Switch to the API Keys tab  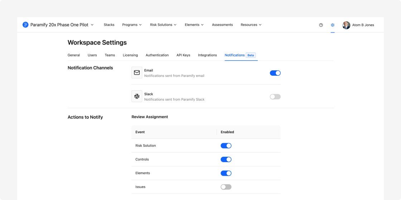[x=183, y=55]
